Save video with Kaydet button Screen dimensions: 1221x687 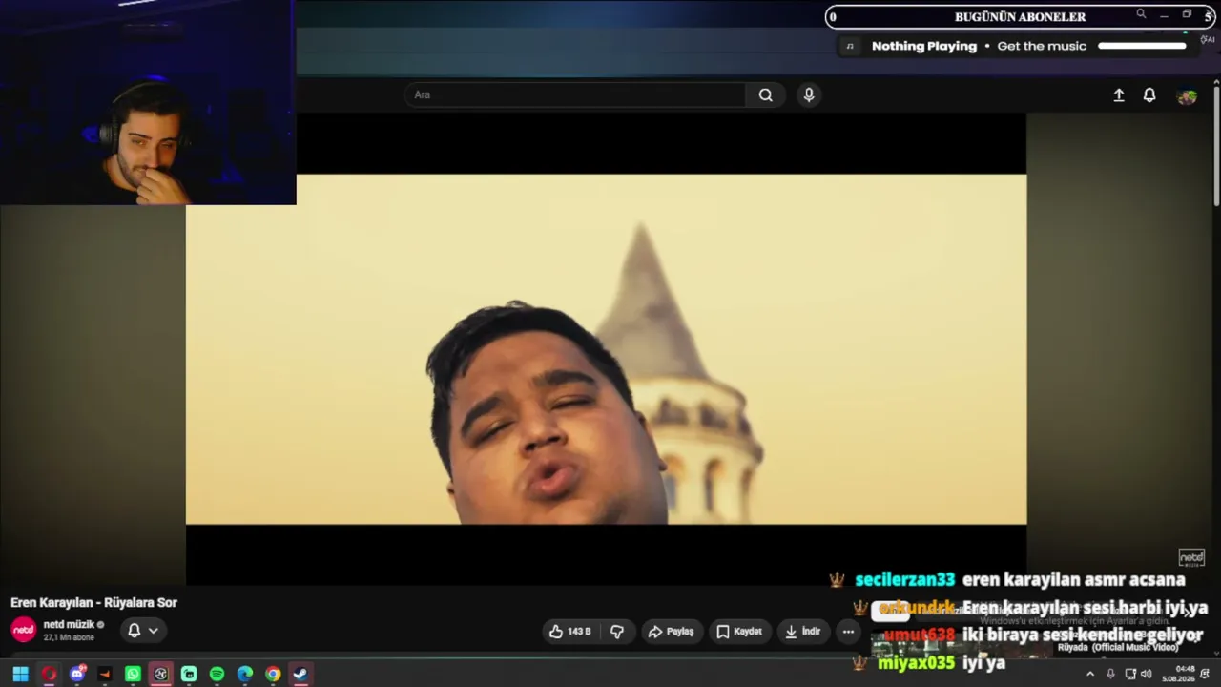[x=739, y=632]
